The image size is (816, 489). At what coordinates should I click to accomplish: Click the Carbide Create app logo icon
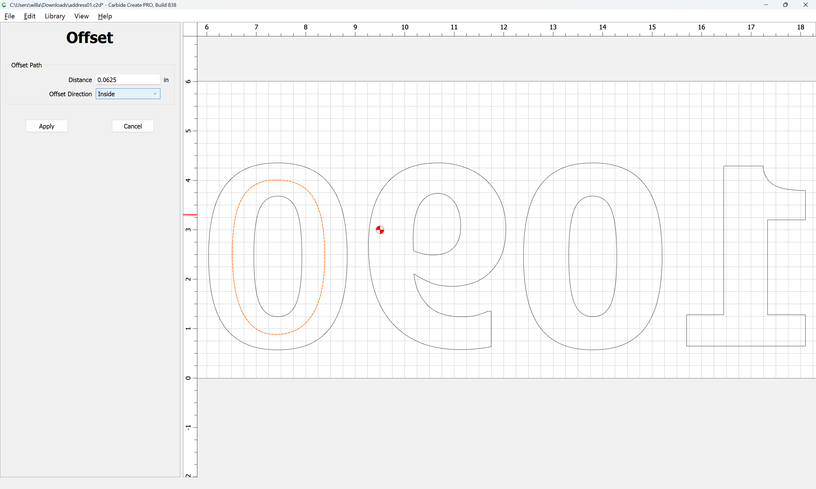4,5
